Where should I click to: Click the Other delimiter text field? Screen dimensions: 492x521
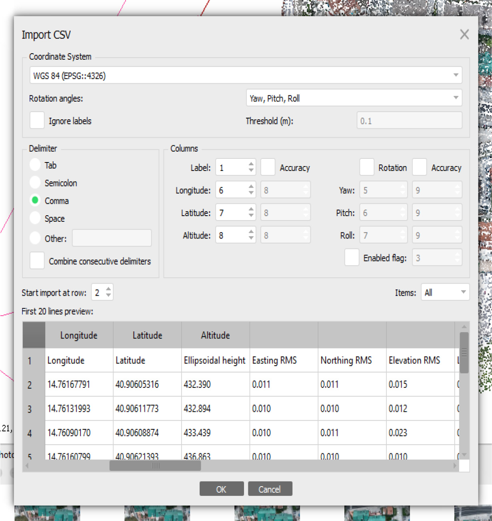point(112,238)
